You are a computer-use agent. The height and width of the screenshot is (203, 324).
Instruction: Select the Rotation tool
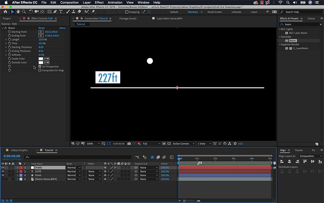[x=31, y=12]
